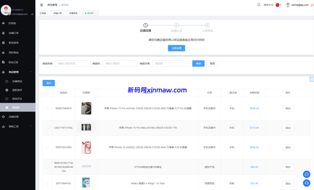Image resolution: width=314 pixels, height=190 pixels.
Task: Click the 仪表盘 dashboard icon in sidebar
Action: pyautogui.click(x=3, y=23)
